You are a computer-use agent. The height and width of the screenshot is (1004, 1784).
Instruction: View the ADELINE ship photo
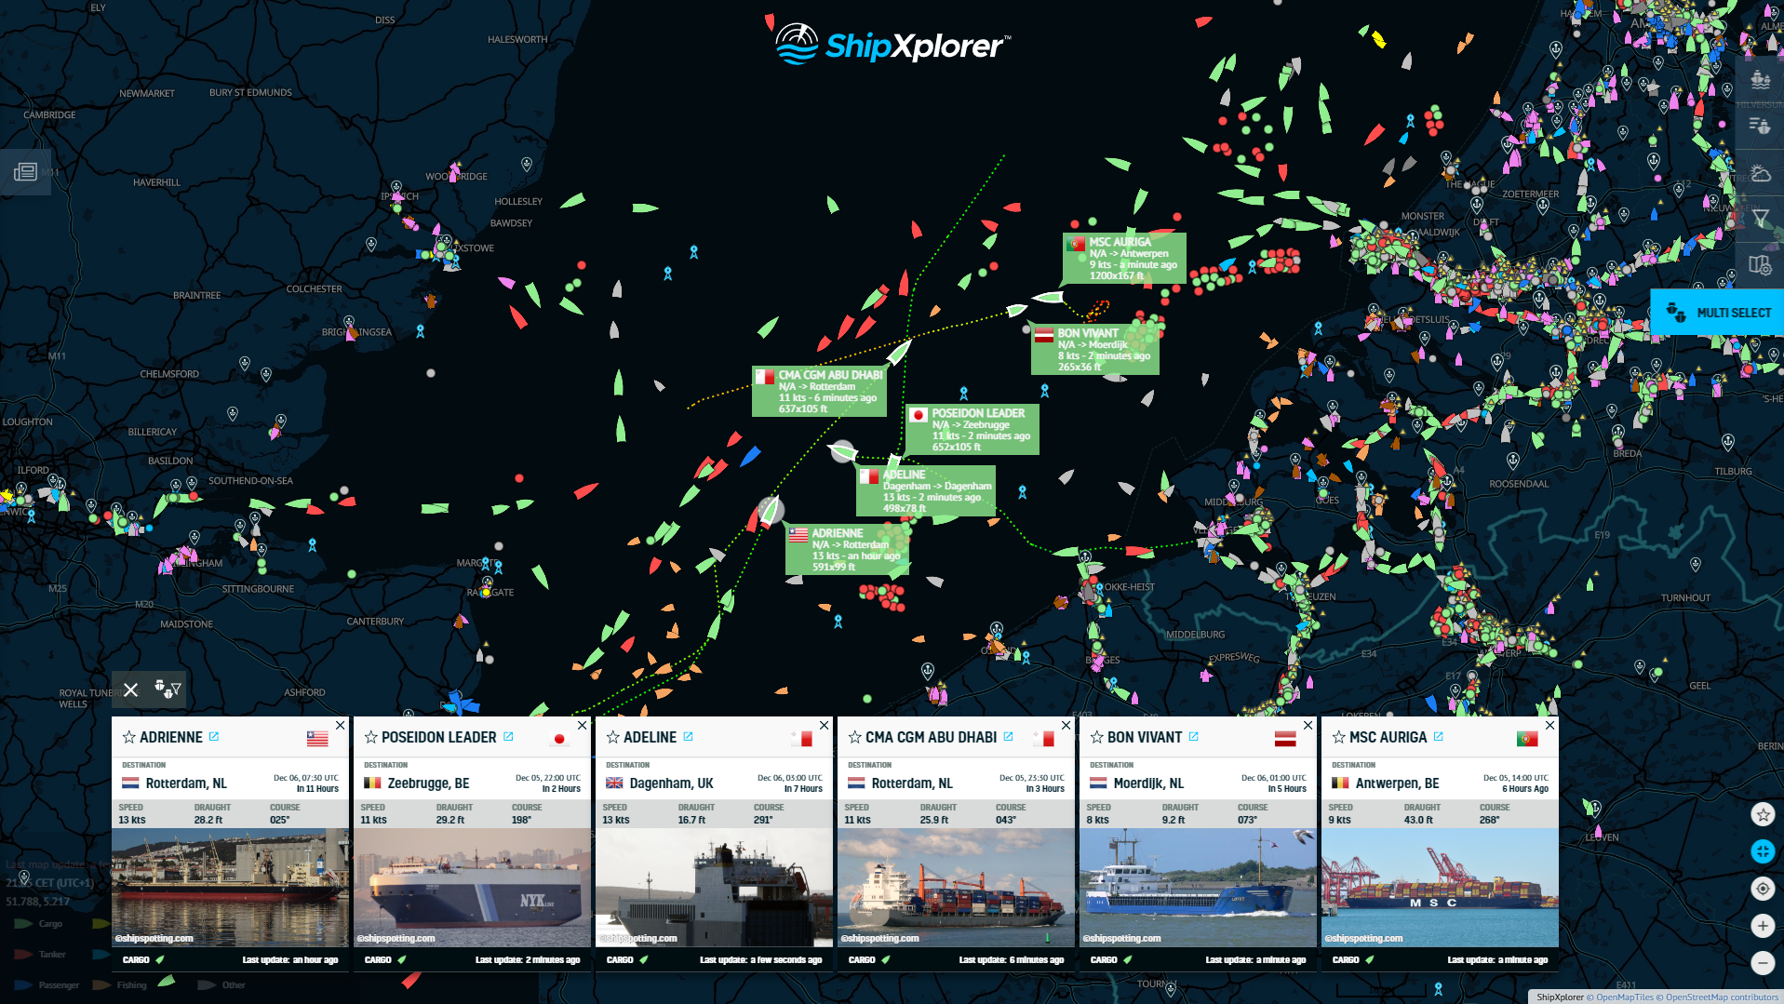(x=714, y=888)
